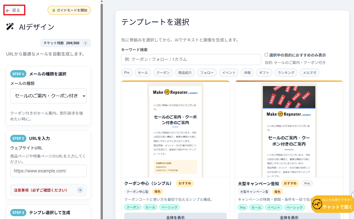This screenshot has height=220, width=354.
Task: Filter templates by the top イベント chip
Action: [229, 73]
